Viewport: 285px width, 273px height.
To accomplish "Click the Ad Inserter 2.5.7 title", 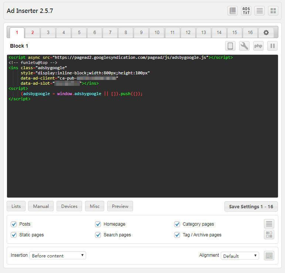I will click(x=30, y=11).
